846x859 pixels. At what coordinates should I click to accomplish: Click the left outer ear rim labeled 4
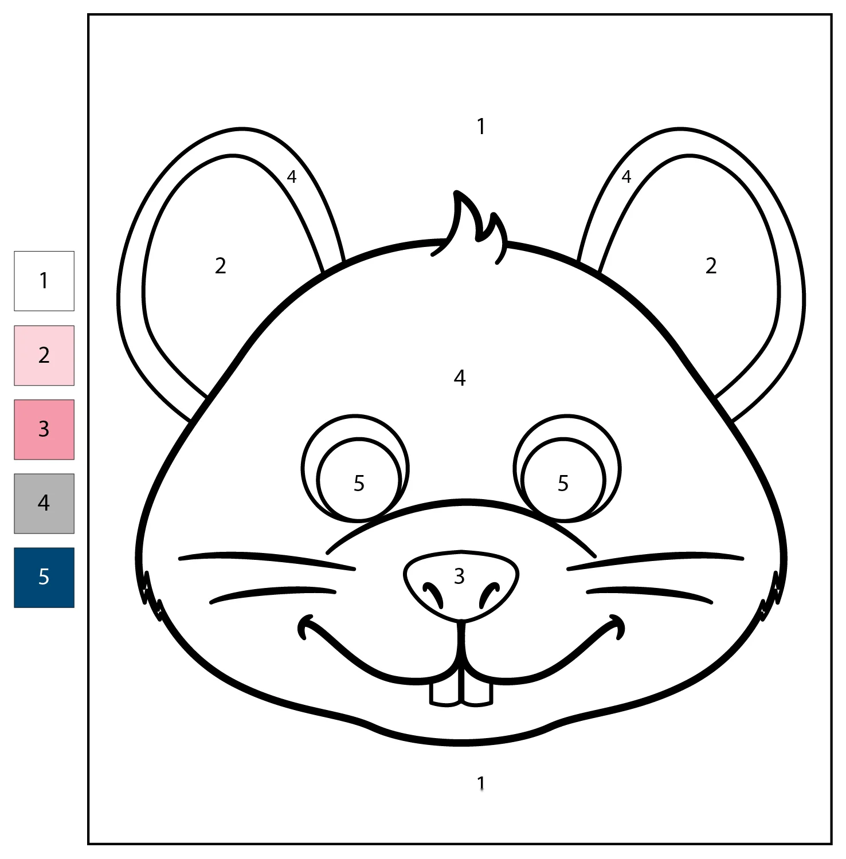click(x=292, y=176)
